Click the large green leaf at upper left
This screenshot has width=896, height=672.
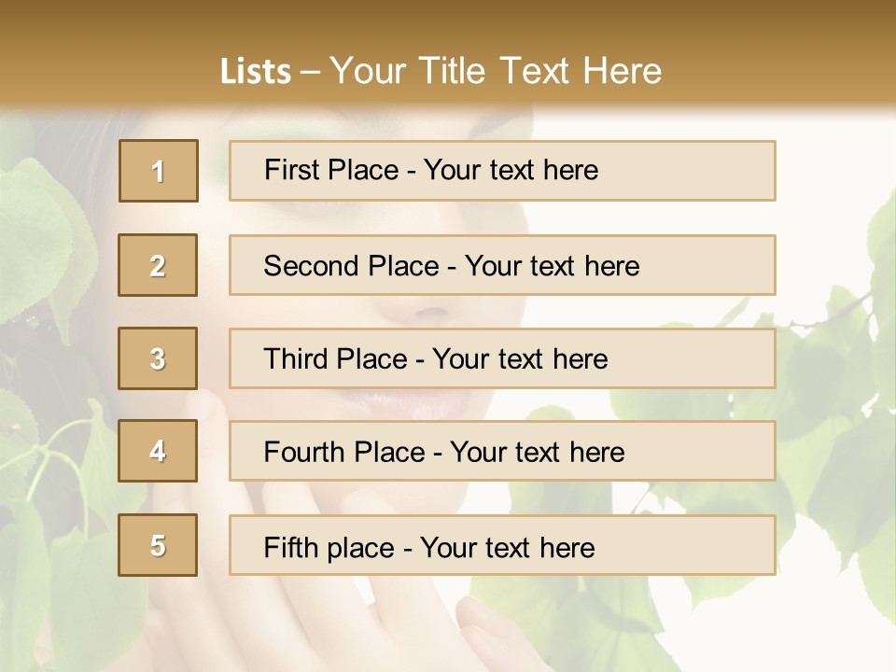pyautogui.click(x=42, y=233)
